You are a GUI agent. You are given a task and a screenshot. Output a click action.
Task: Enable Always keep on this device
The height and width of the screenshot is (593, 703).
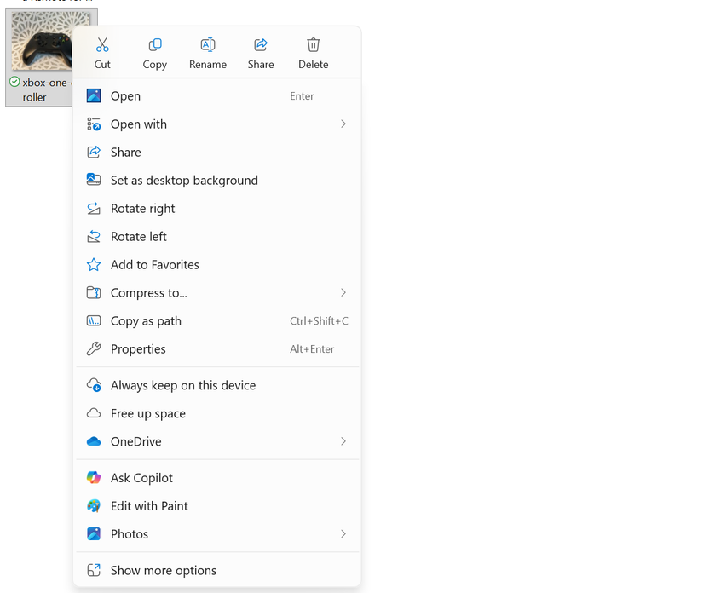[x=182, y=385]
